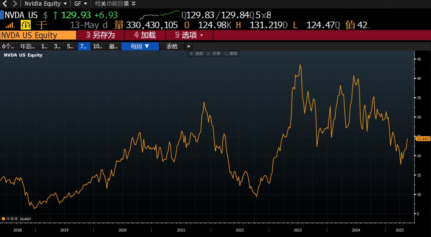The height and width of the screenshot is (237, 431).
Task: Expand the 相关功能目录 related functions menu
Action: (115, 4)
